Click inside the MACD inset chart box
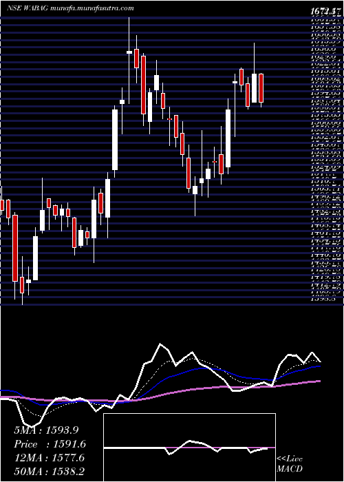The width and height of the screenshot is (344, 482). click(189, 448)
